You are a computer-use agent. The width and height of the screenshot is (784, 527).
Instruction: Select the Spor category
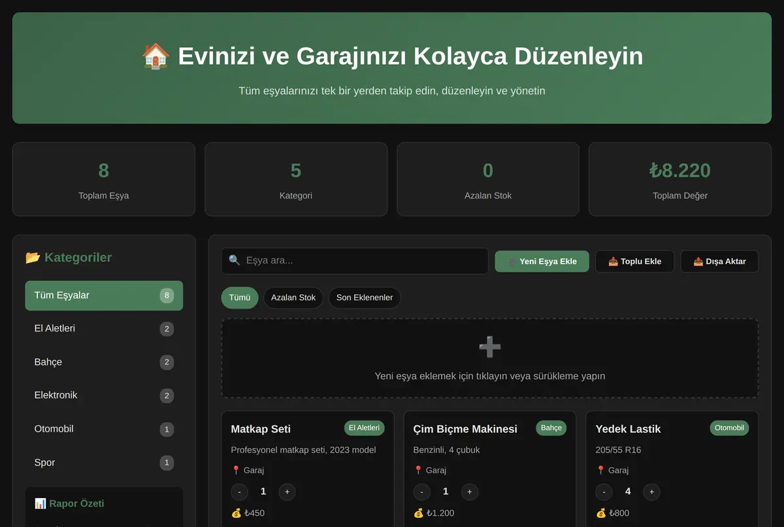[x=104, y=463]
